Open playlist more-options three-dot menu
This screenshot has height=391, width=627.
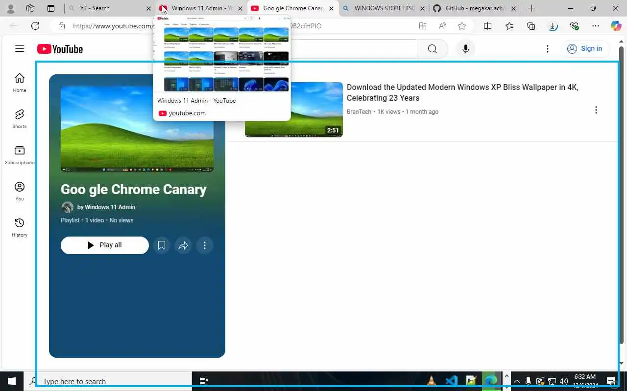[205, 245]
